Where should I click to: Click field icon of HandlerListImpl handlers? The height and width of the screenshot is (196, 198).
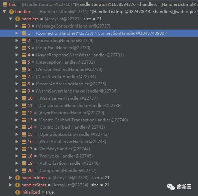pos(11,12)
